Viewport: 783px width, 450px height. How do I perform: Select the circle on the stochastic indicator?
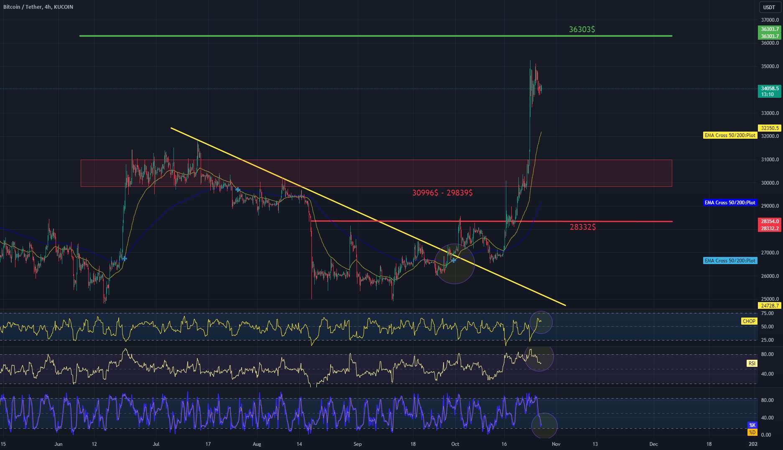(544, 425)
